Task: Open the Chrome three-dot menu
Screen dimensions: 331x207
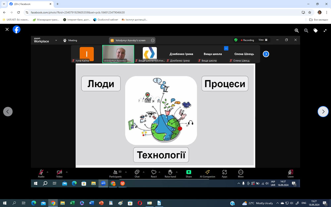Action: coord(327,12)
